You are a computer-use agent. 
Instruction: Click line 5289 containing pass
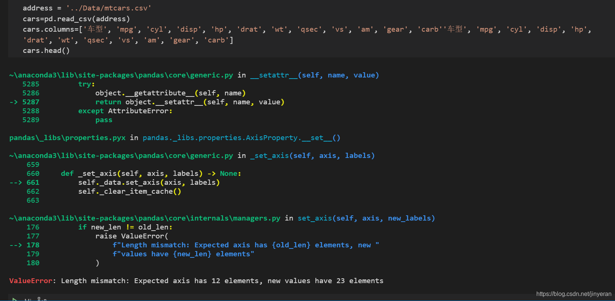click(x=67, y=120)
